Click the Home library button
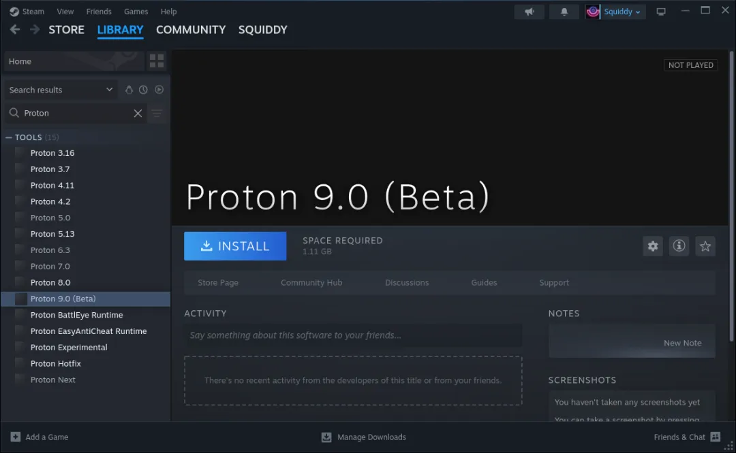Screen dimensions: 736x453 (x=74, y=61)
